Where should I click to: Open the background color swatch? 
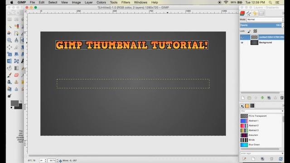point(19,107)
